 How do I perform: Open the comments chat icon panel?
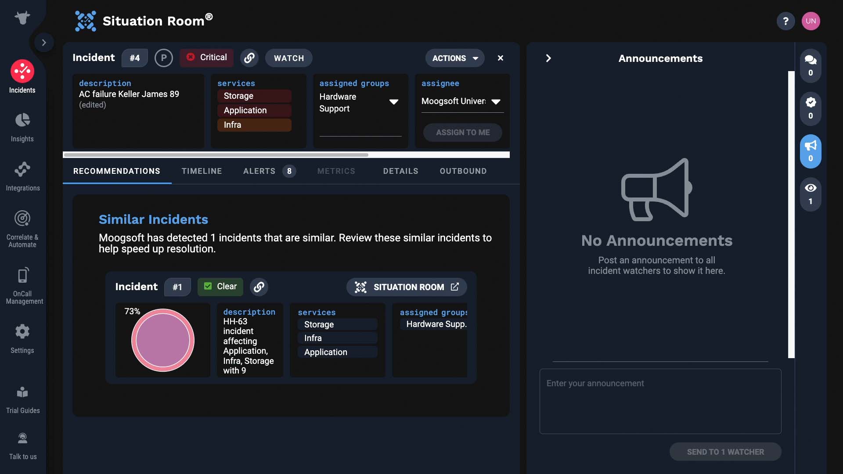point(811,65)
